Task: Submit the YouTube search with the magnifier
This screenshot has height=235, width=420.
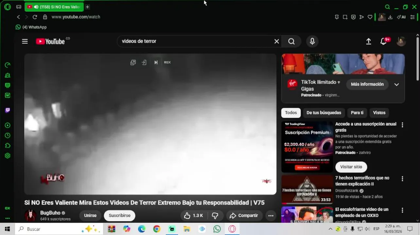Action: pyautogui.click(x=291, y=41)
